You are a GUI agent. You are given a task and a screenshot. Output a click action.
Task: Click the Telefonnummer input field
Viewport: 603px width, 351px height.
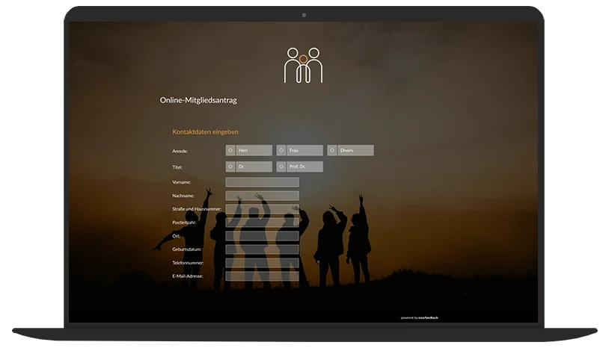pos(262,263)
